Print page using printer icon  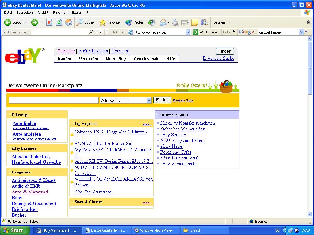pos(175,22)
